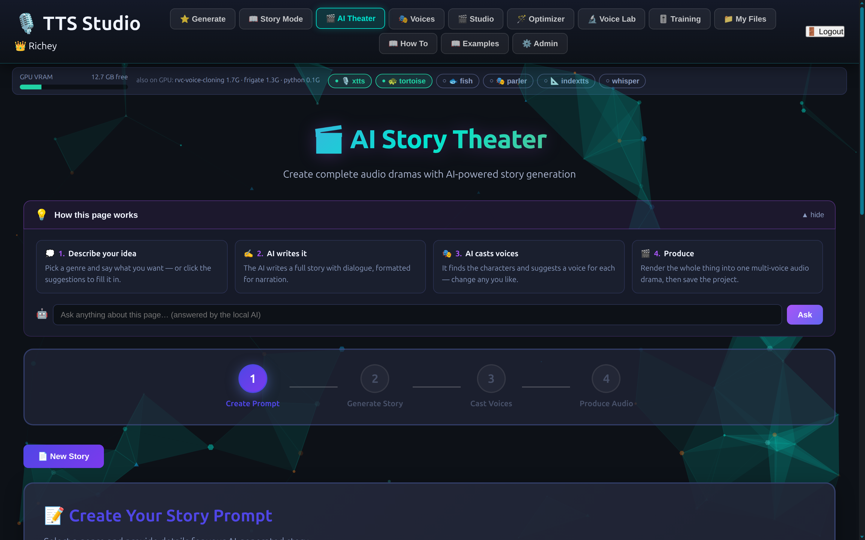The width and height of the screenshot is (865, 540).
Task: Click the crown icon beside Richey
Action: pos(20,46)
